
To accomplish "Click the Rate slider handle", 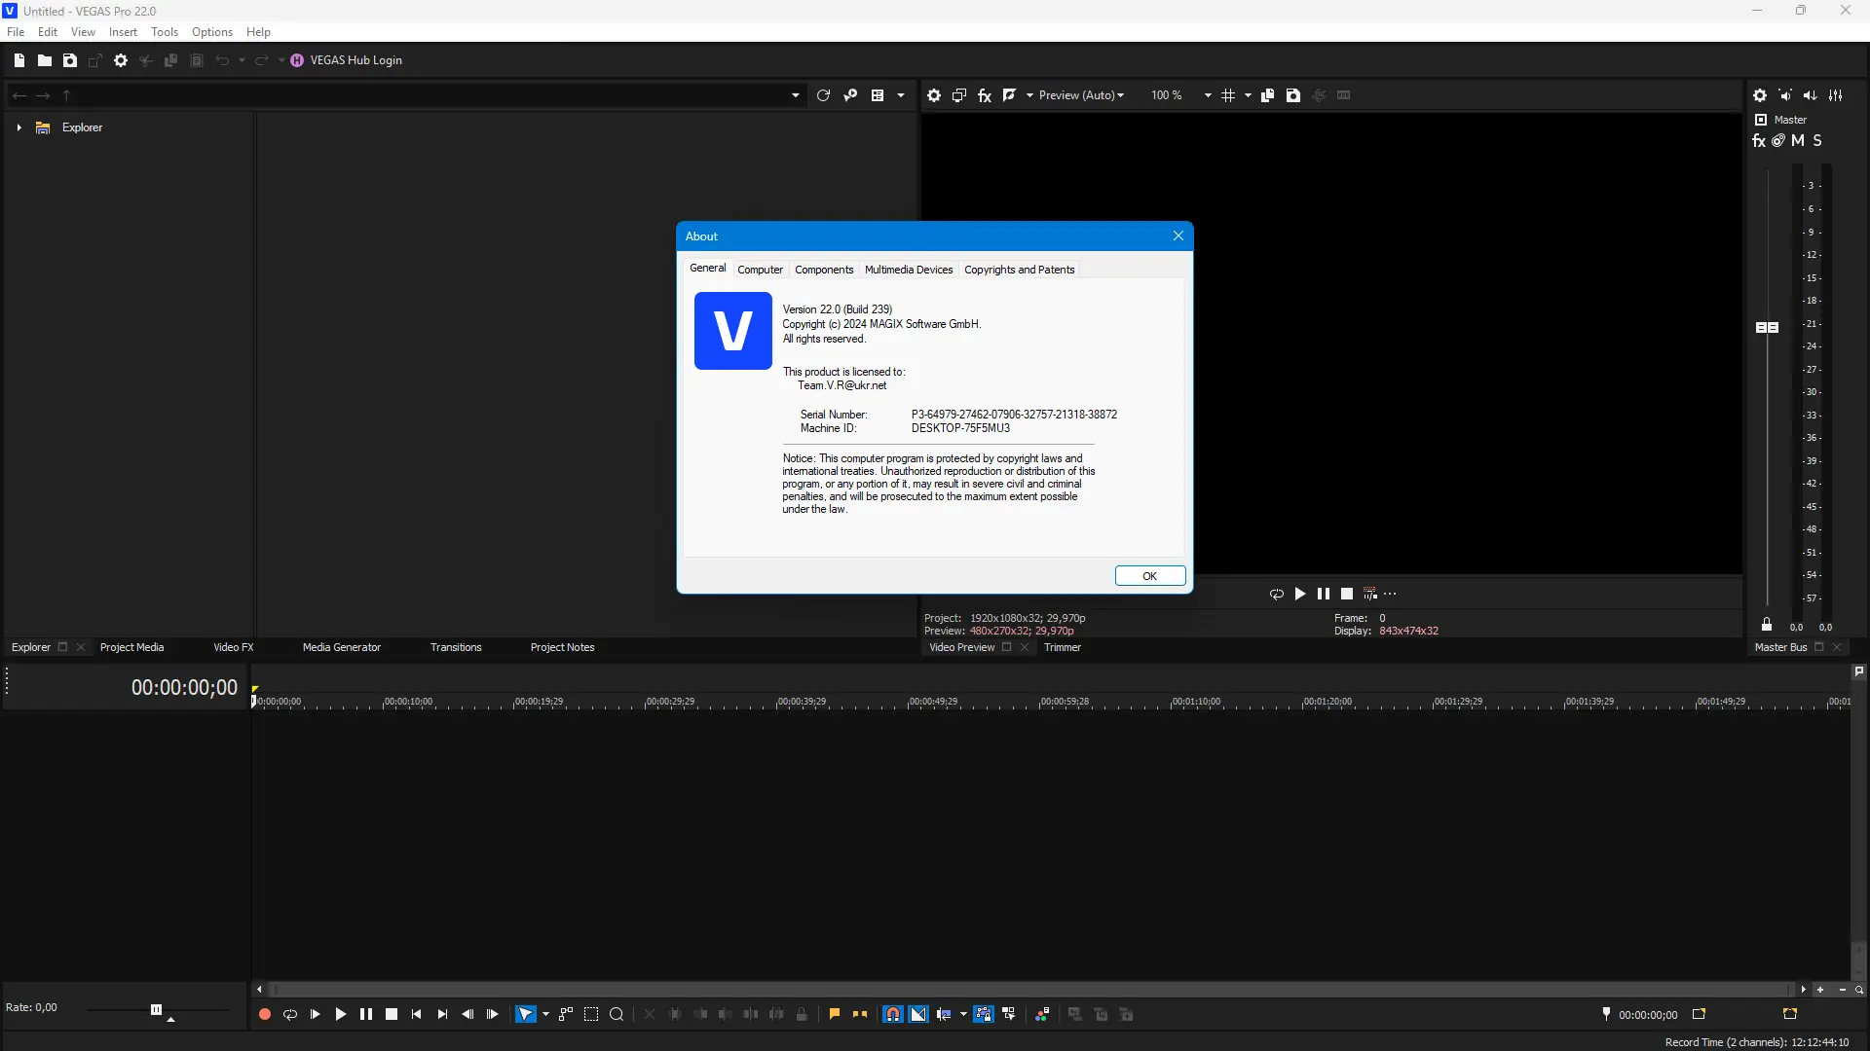I will [x=156, y=1010].
